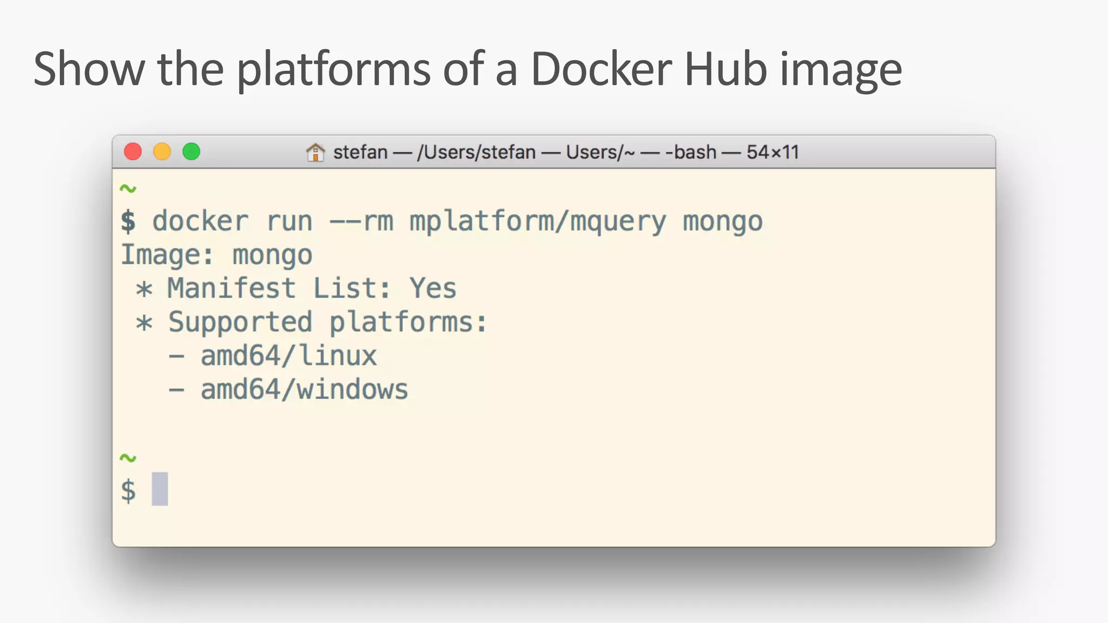
Task: Click the home folder icon in title bar
Action: coord(315,152)
